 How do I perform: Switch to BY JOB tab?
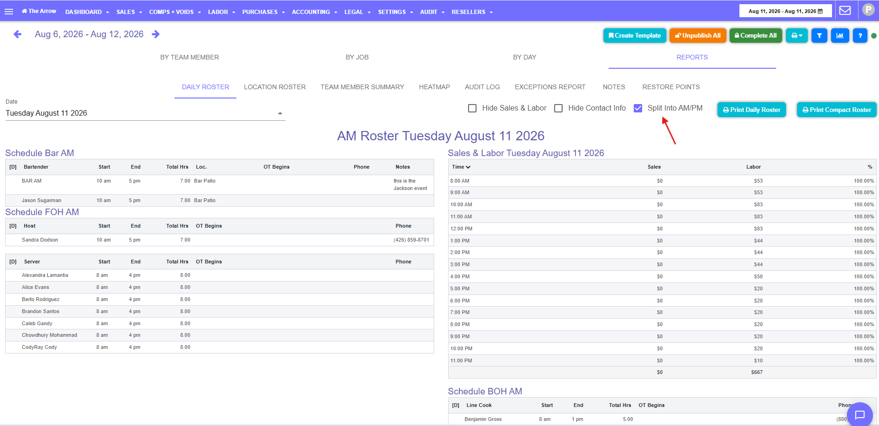coord(357,57)
